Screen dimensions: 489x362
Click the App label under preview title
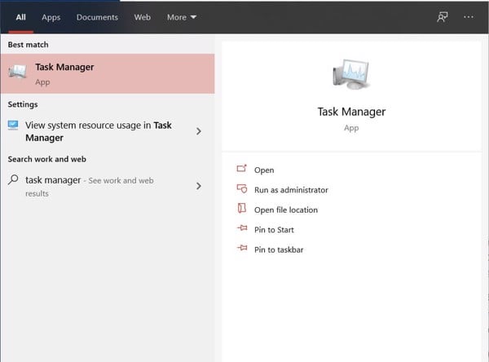[x=351, y=128]
